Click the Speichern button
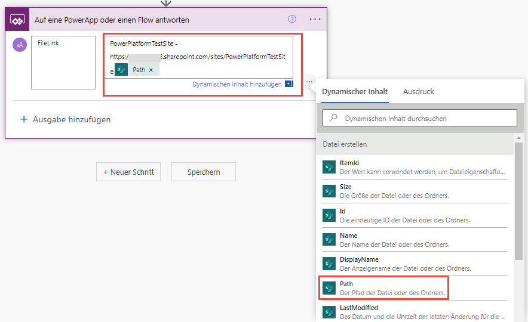The height and width of the screenshot is (322, 528). 204,172
